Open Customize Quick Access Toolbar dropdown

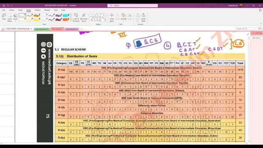tap(12, 5)
